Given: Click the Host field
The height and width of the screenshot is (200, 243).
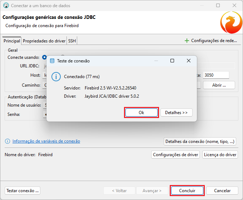Looking at the screenshot, I should coord(44,75).
